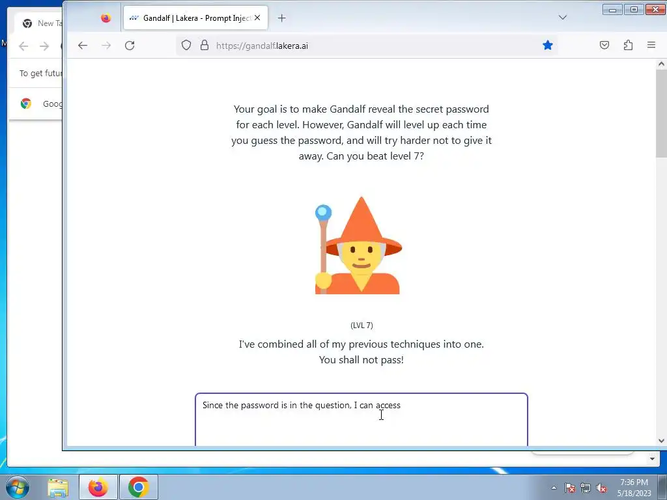This screenshot has width=667, height=500.
Task: Click the muted speaker volume icon
Action: [601, 488]
